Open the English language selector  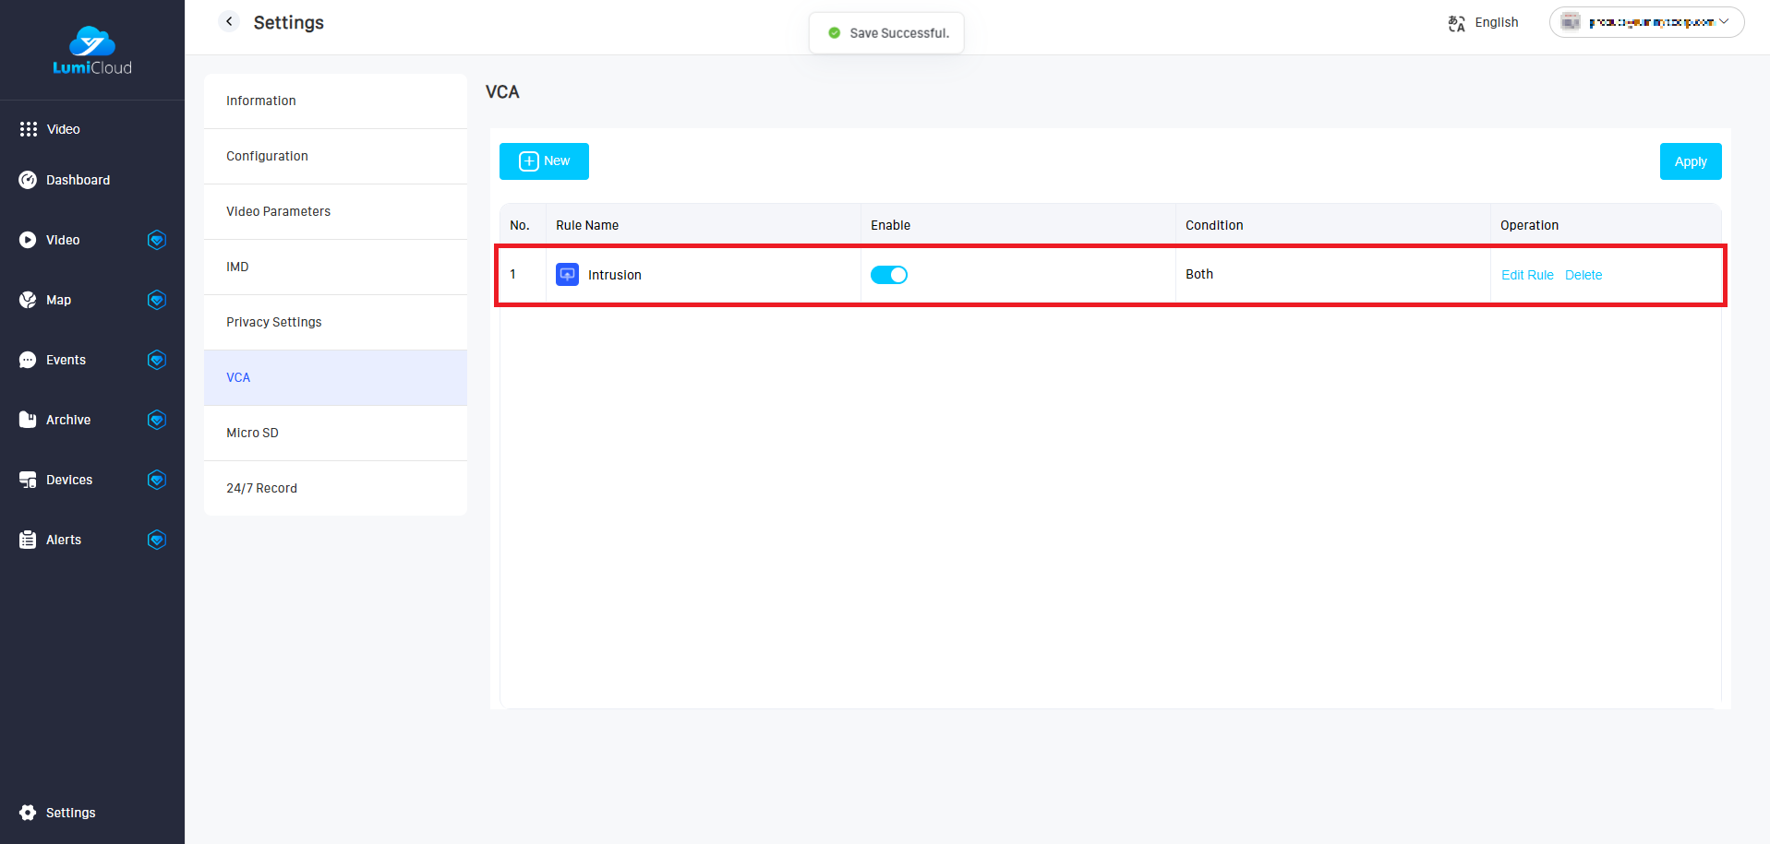pyautogui.click(x=1484, y=23)
